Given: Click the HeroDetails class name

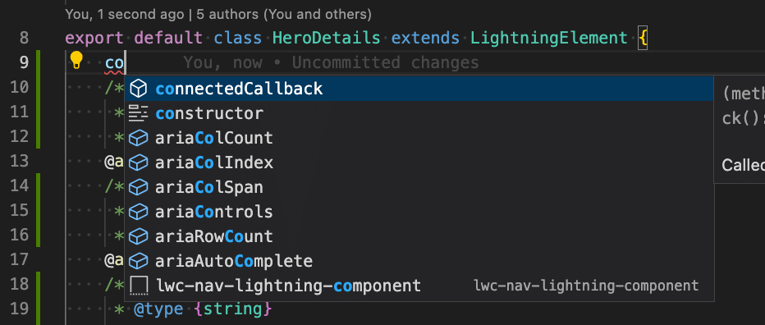Looking at the screenshot, I should [x=326, y=38].
